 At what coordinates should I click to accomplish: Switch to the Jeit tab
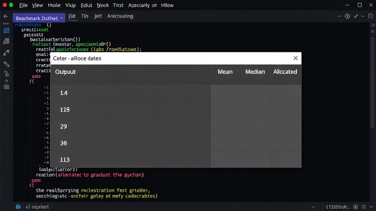[98, 16]
